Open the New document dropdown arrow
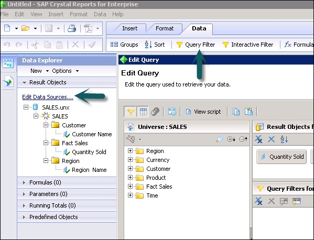The width and height of the screenshot is (314, 240). pyautogui.click(x=16, y=29)
